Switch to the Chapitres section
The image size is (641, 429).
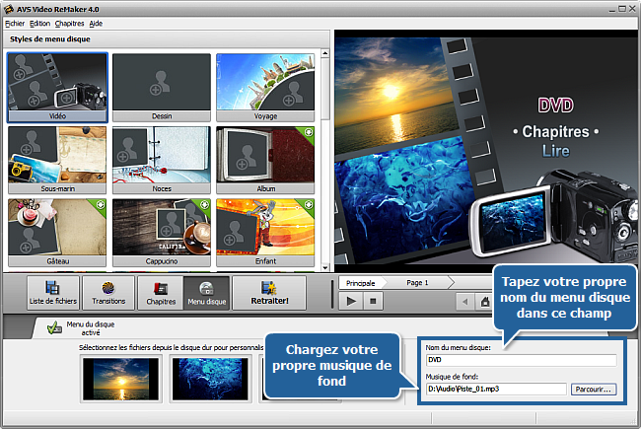[x=161, y=293]
